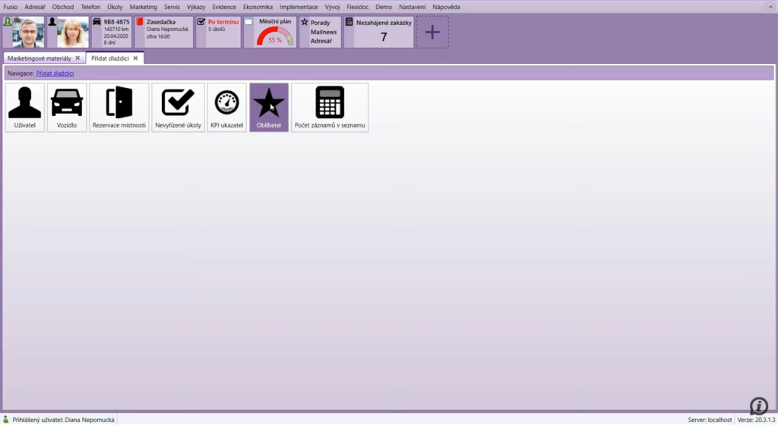Open the Po termínu overdue tasks tile
This screenshot has height=425, width=778.
point(218,32)
